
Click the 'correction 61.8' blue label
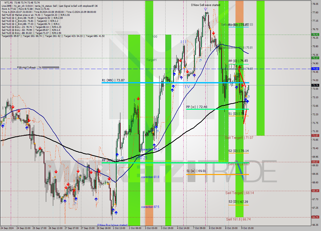tap(150, 177)
